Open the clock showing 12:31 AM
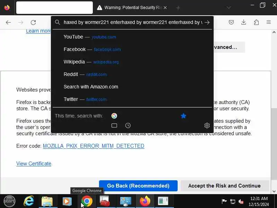Image resolution: width=277 pixels, height=208 pixels. click(x=259, y=201)
